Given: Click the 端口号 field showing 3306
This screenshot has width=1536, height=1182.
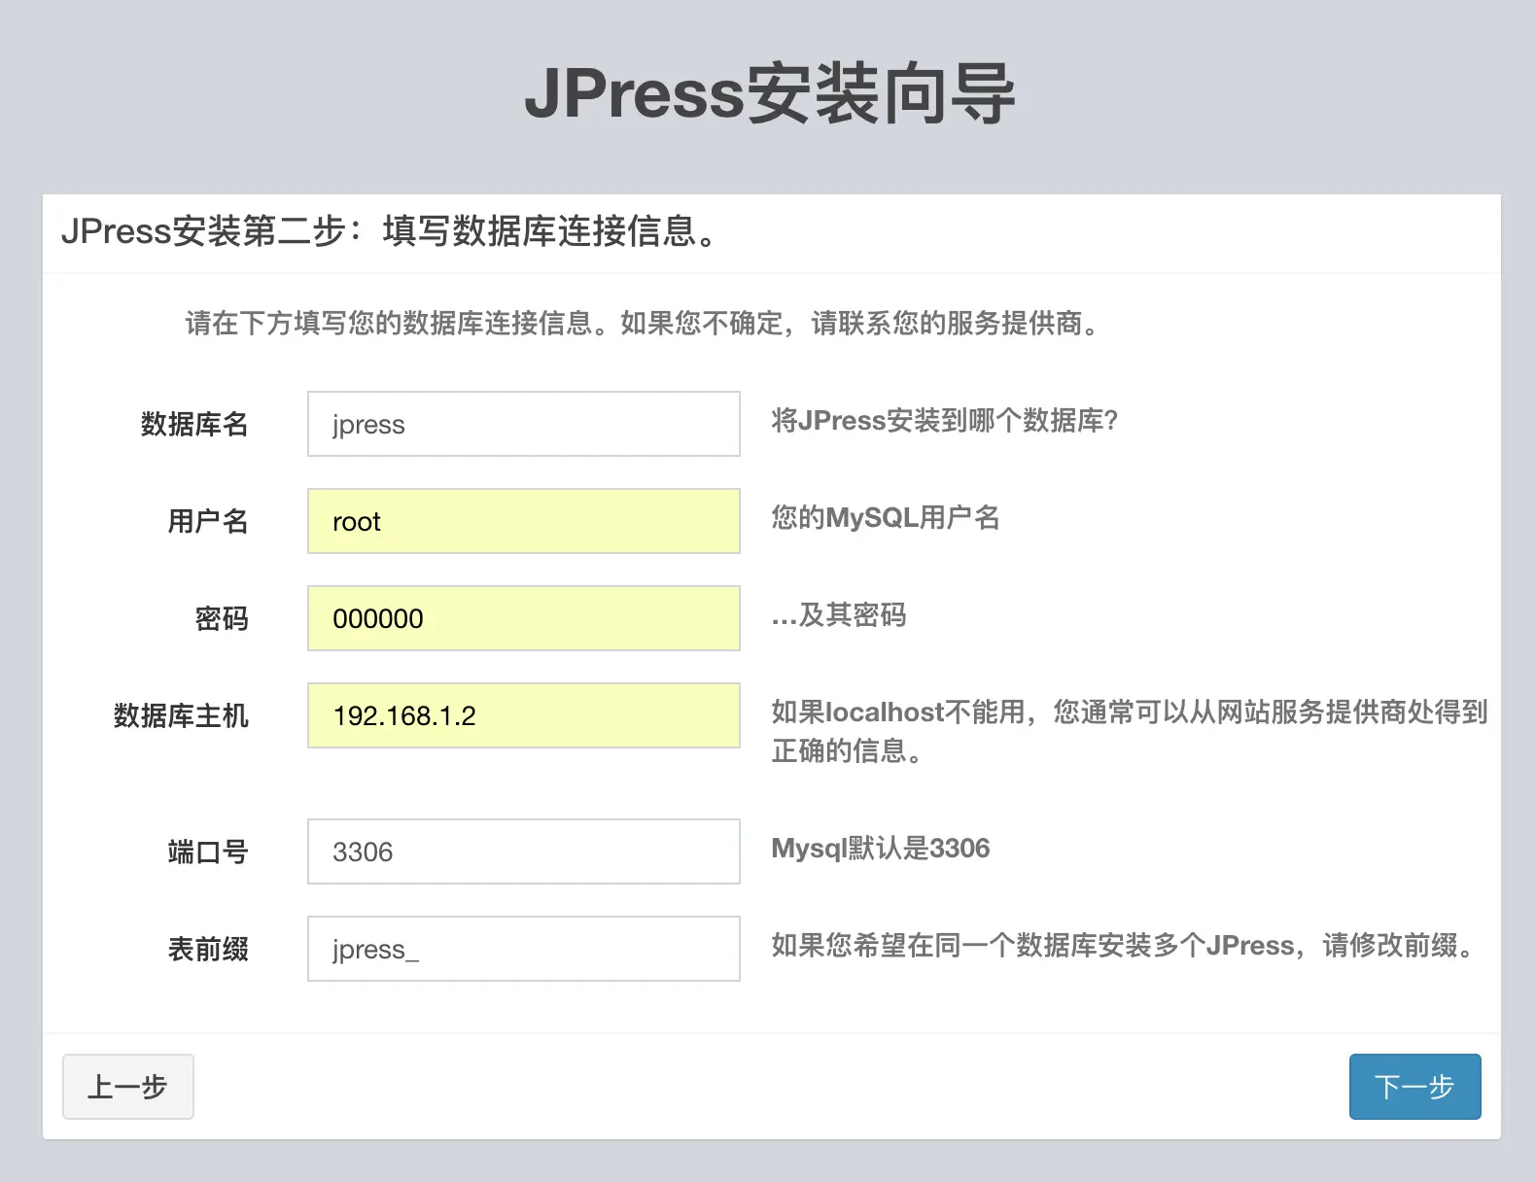Looking at the screenshot, I should 524,852.
